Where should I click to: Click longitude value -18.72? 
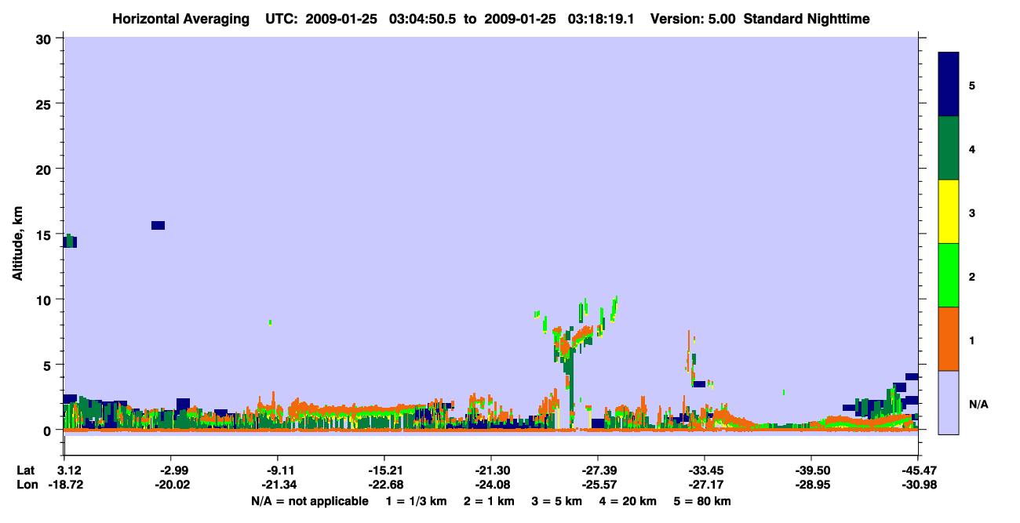pos(64,485)
